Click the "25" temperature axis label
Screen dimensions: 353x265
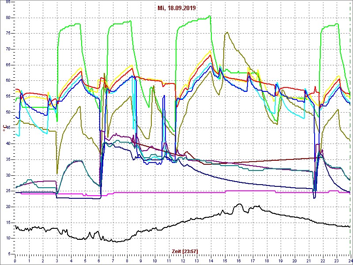pos(8,191)
